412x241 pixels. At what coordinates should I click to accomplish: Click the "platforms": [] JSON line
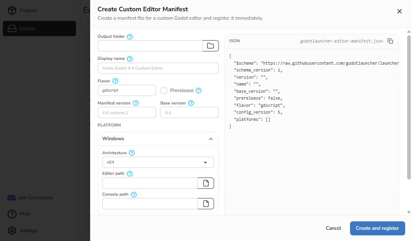(252, 120)
